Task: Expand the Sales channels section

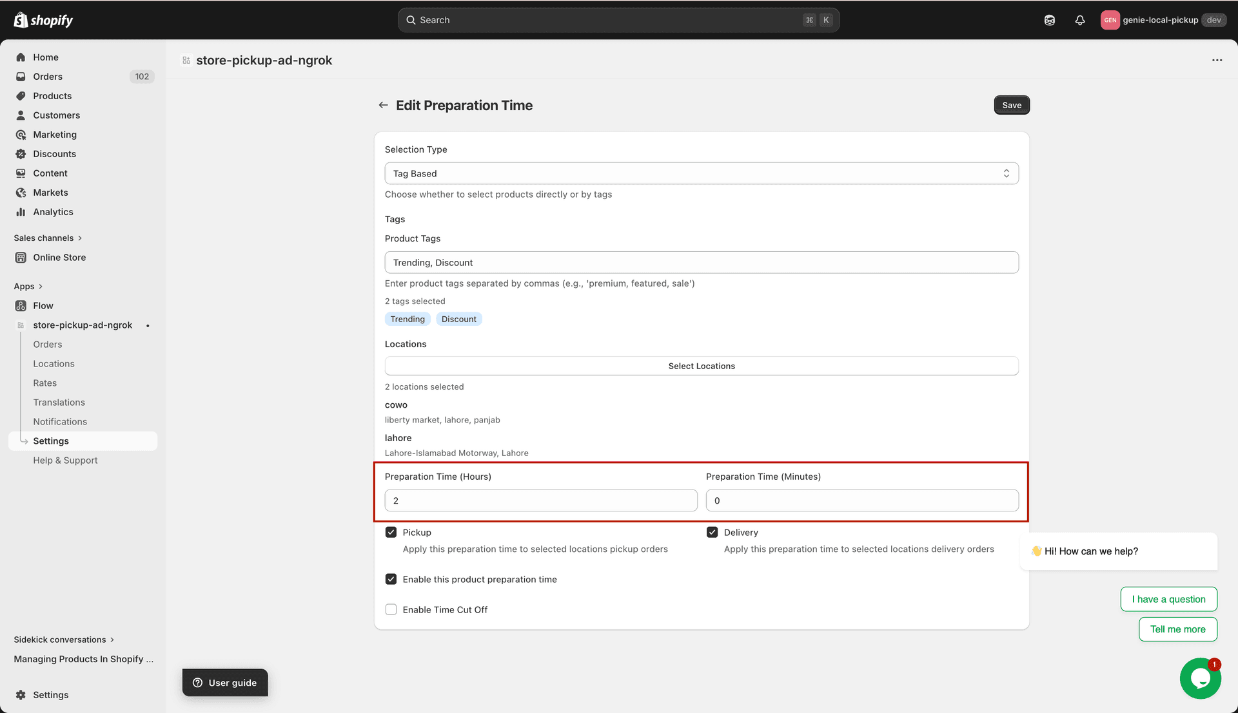Action: pyautogui.click(x=48, y=238)
